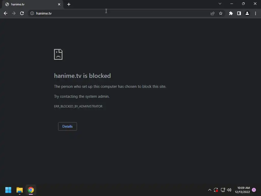Screen dimensions: 261x196
Task: Click the sad page error icon
Action: point(58,54)
